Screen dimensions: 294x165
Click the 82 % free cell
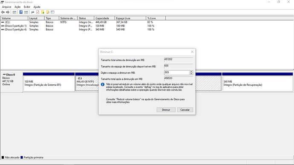150,22
